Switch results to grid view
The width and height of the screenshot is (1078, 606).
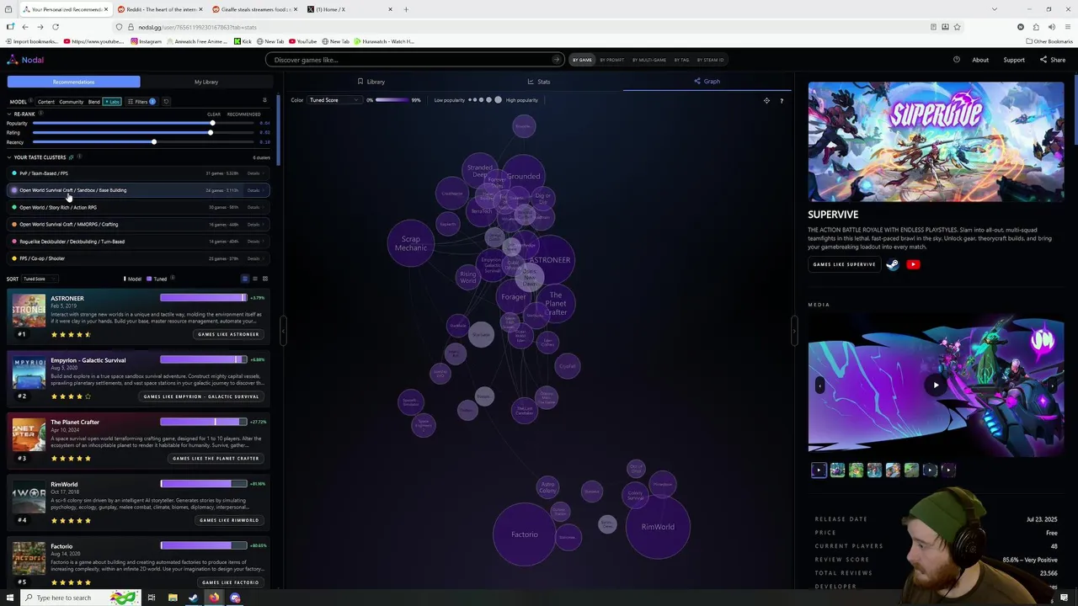[264, 279]
